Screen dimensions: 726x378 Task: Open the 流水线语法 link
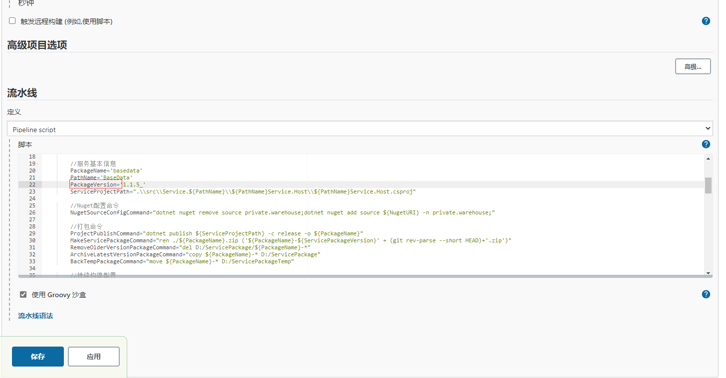click(35, 316)
